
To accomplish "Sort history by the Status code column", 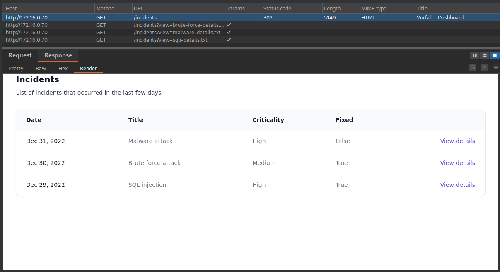I will pos(278,8).
